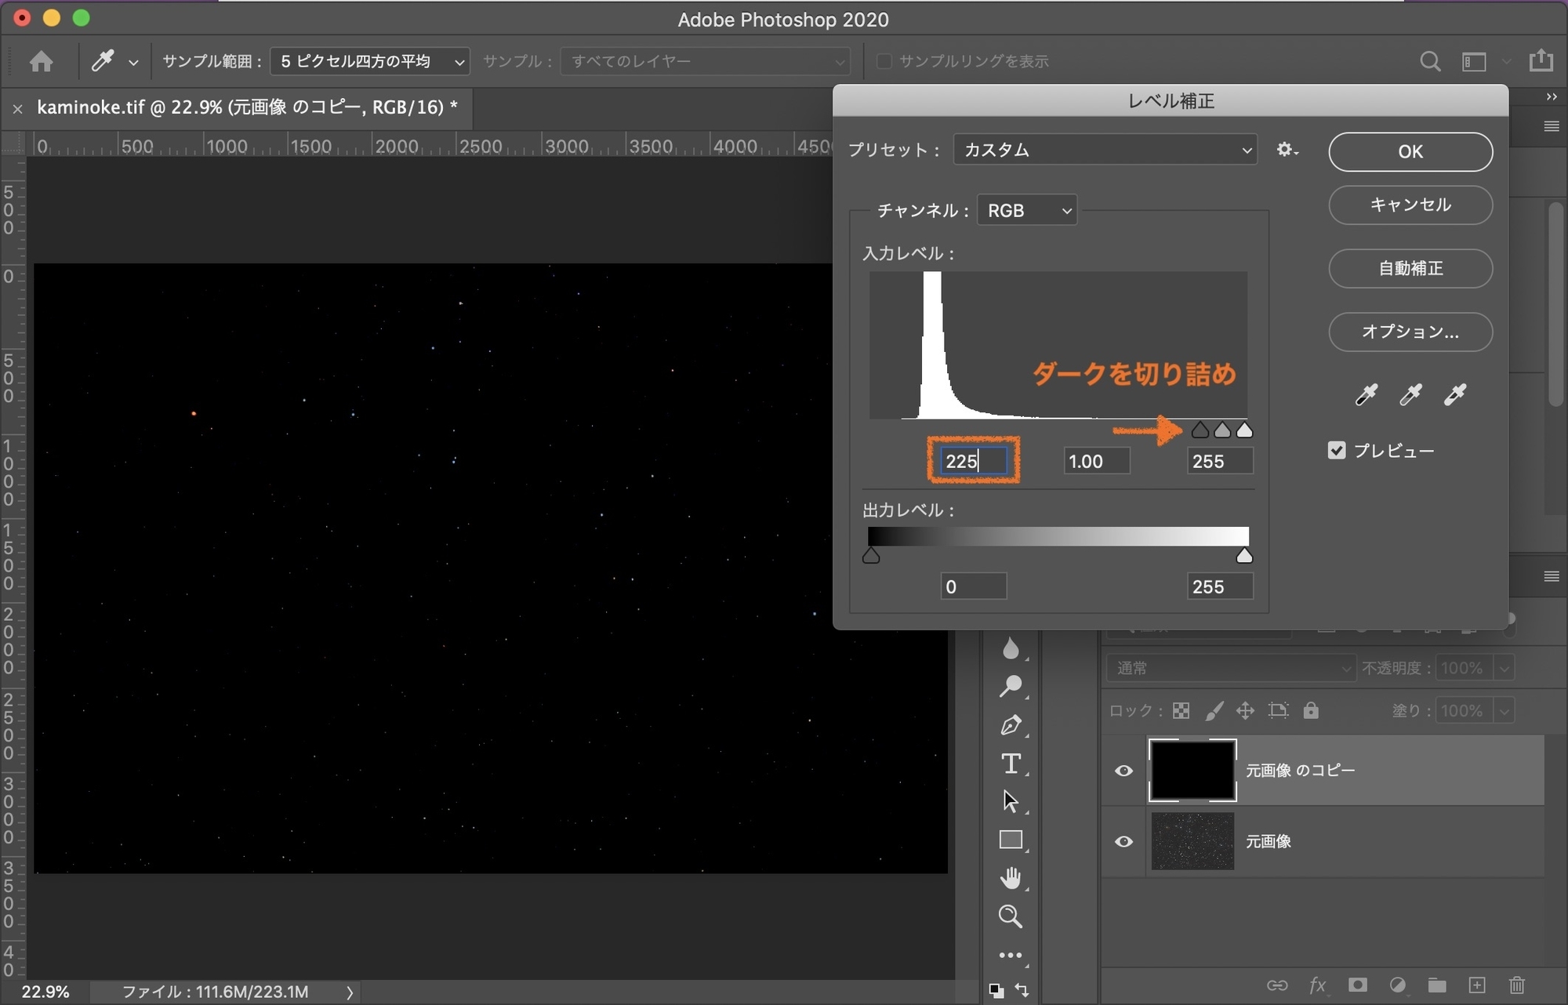Add a layer style with fx icon
This screenshot has height=1005, width=1568.
(x=1318, y=985)
